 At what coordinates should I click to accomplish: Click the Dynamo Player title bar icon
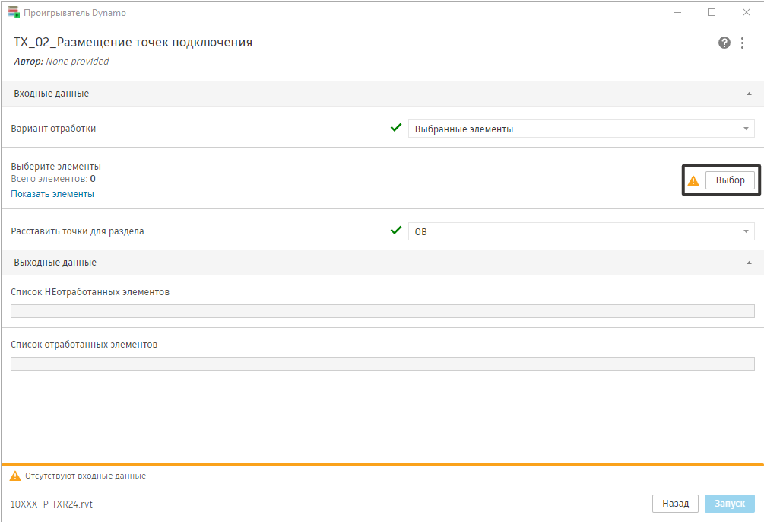[x=12, y=12]
